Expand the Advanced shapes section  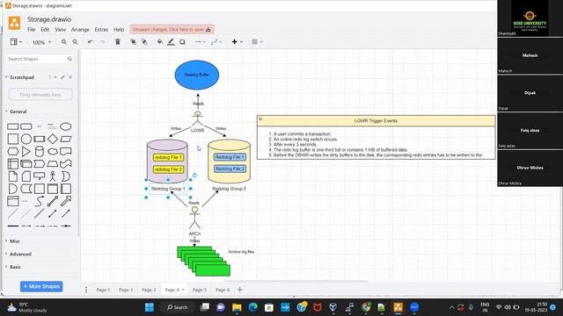(x=20, y=254)
